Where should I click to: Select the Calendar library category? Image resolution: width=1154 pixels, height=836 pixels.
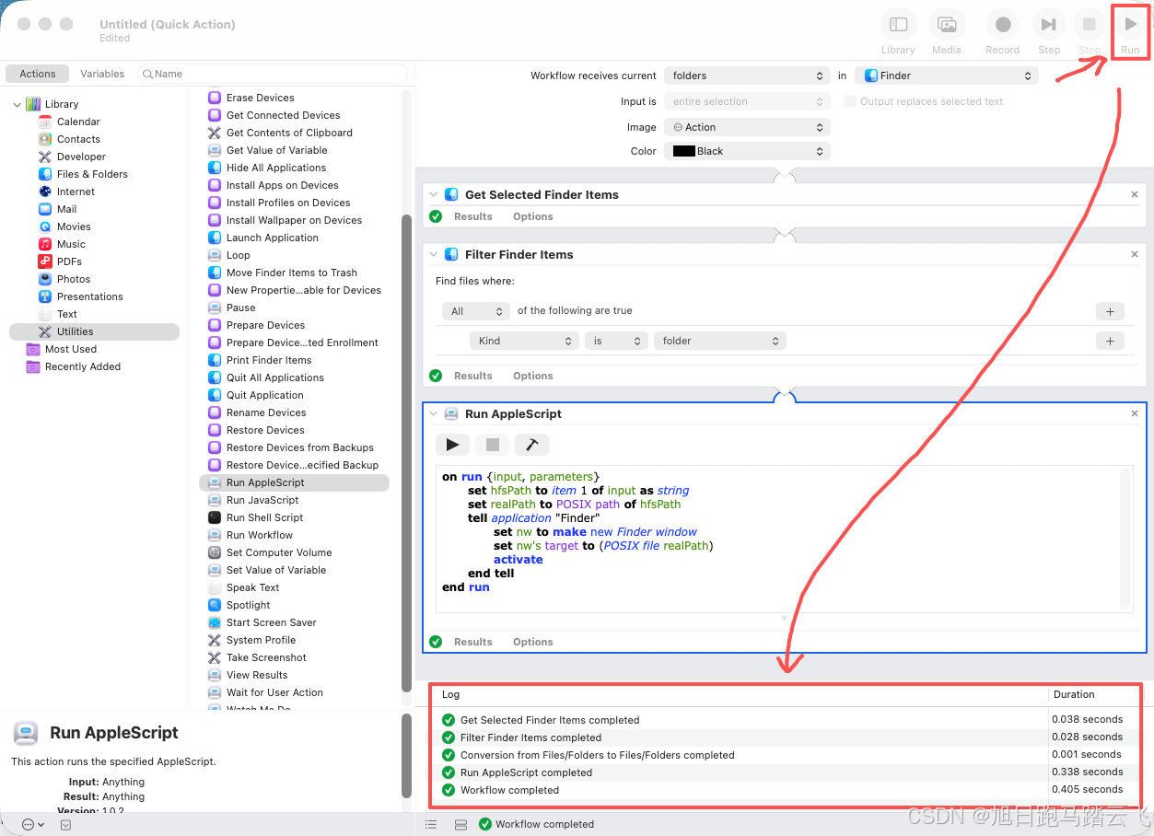(x=78, y=122)
